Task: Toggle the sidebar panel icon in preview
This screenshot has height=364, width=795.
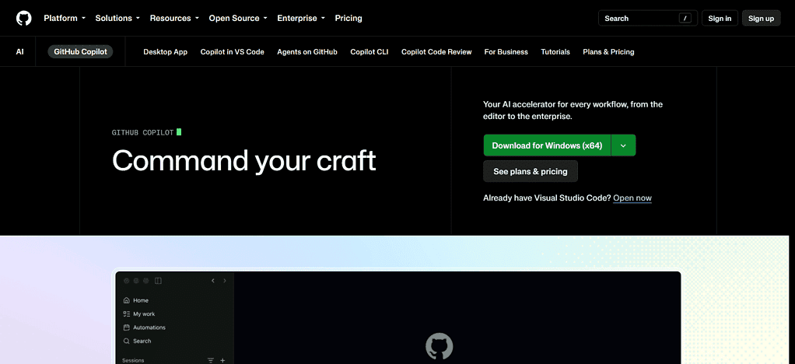Action: tap(158, 280)
